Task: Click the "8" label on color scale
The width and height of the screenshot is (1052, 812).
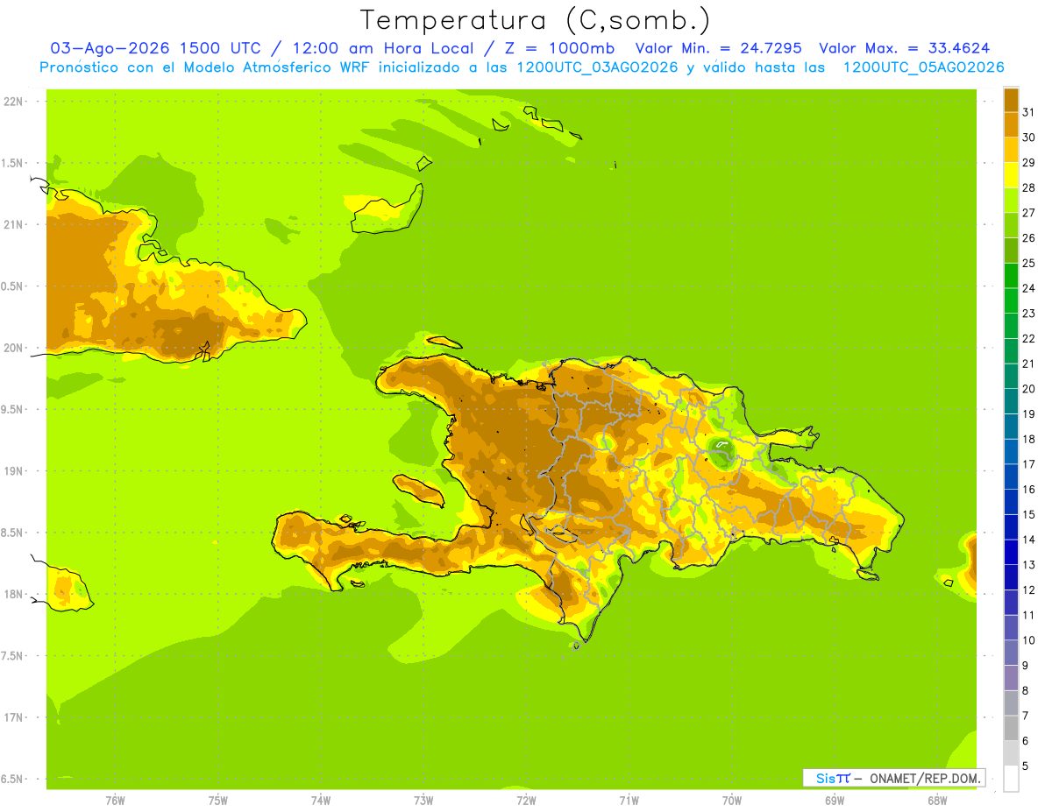Action: pos(1026,690)
